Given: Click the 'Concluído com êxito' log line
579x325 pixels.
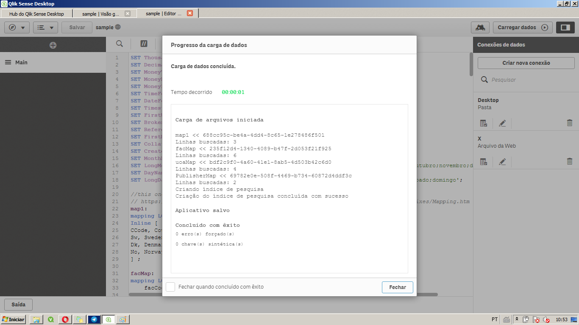Looking at the screenshot, I should coord(208,225).
